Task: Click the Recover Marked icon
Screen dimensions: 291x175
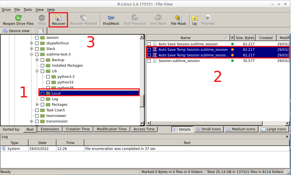Action: (84, 20)
